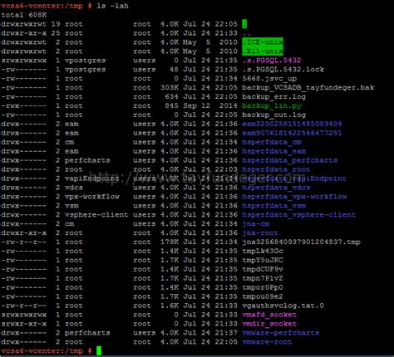Click the jna-root directory name
This screenshot has height=357, width=394.
(x=260, y=232)
